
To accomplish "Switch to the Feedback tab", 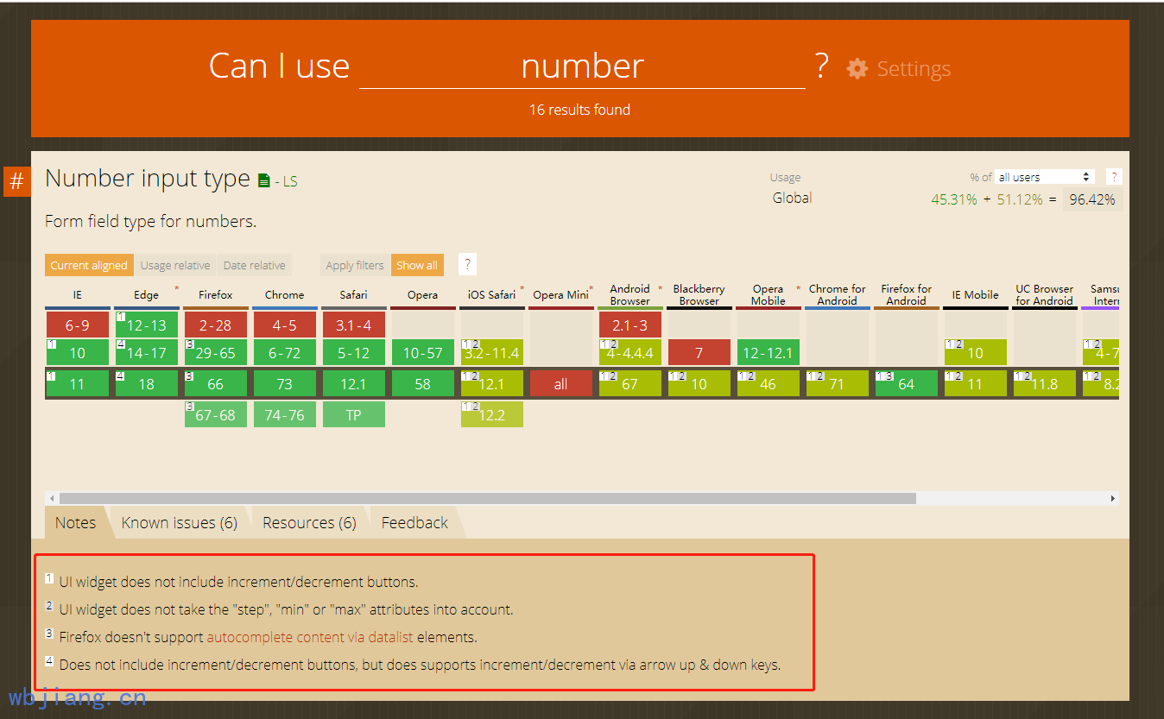I will (414, 523).
